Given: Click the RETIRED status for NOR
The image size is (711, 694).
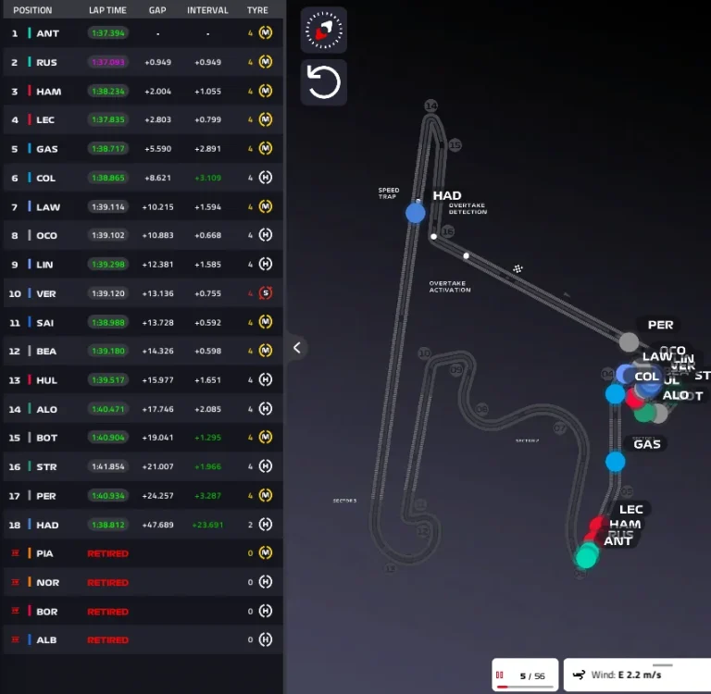Looking at the screenshot, I should [108, 582].
